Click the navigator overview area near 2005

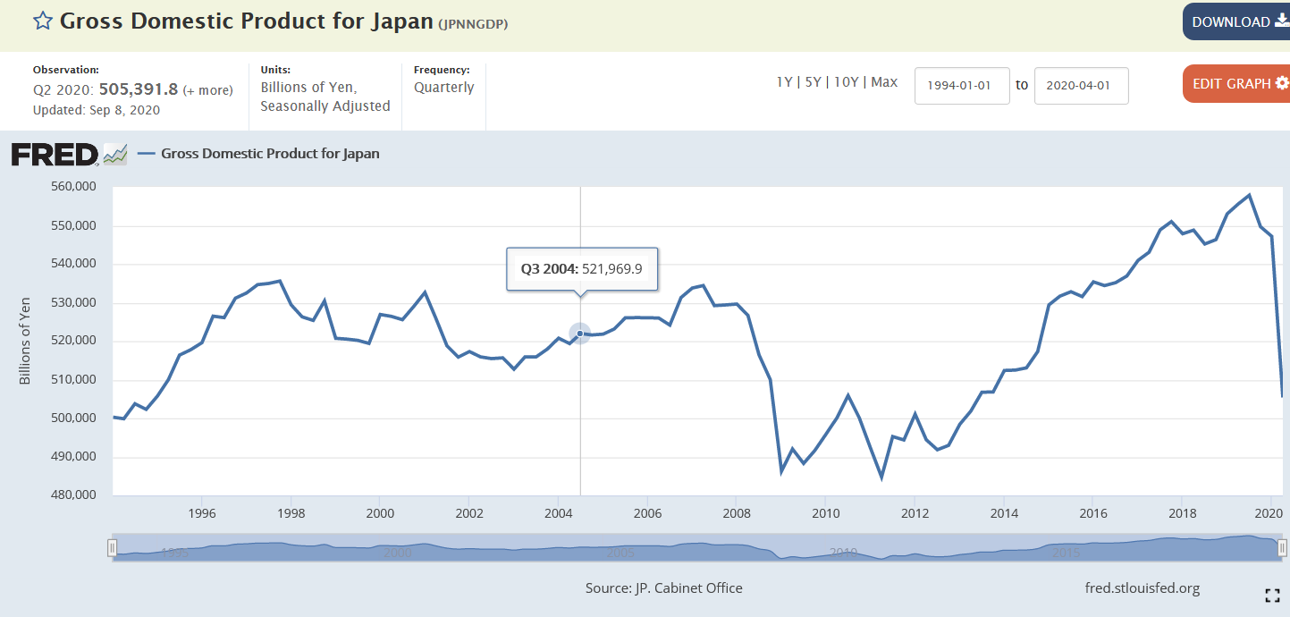[620, 547]
